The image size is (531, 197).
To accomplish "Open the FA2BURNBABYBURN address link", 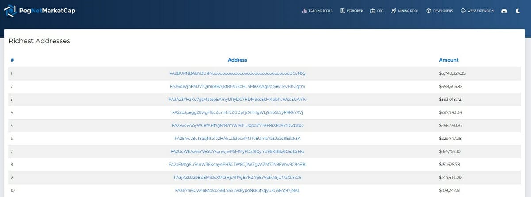I will point(238,73).
